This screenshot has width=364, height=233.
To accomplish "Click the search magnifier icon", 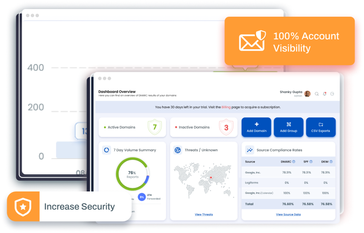I will coord(317,94).
